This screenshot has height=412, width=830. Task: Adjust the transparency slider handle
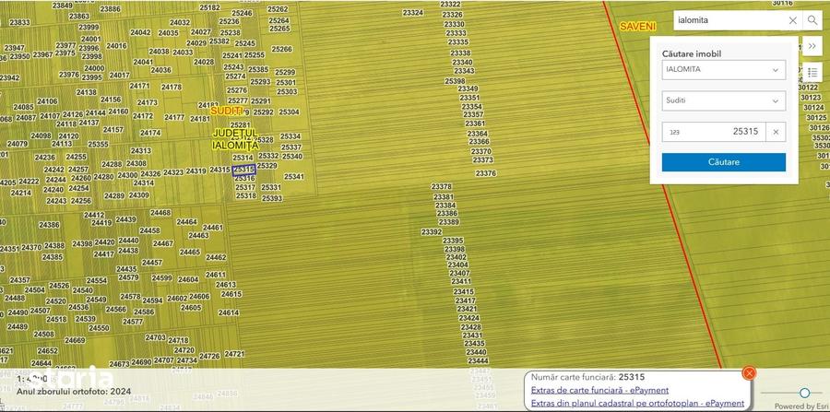(804, 393)
